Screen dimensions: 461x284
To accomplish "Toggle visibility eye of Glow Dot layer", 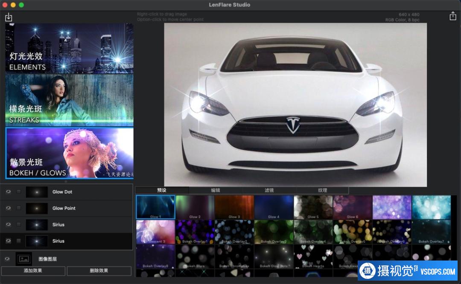I will click(x=8, y=192).
